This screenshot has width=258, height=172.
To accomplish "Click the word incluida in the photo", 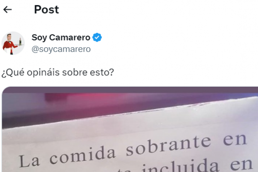I will point(181,166).
